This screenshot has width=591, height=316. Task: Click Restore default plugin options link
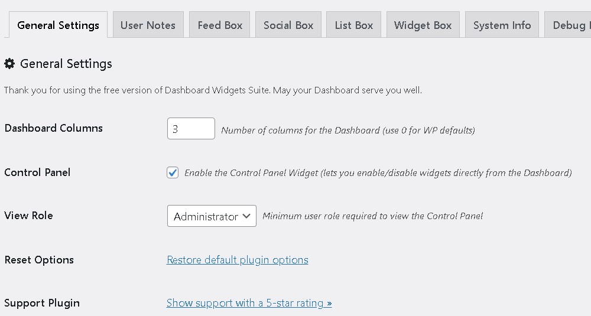point(238,260)
